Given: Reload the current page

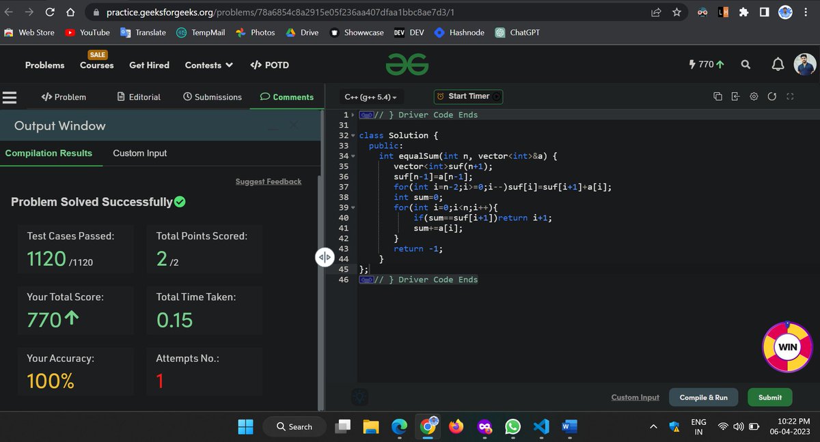Looking at the screenshot, I should click(x=49, y=12).
